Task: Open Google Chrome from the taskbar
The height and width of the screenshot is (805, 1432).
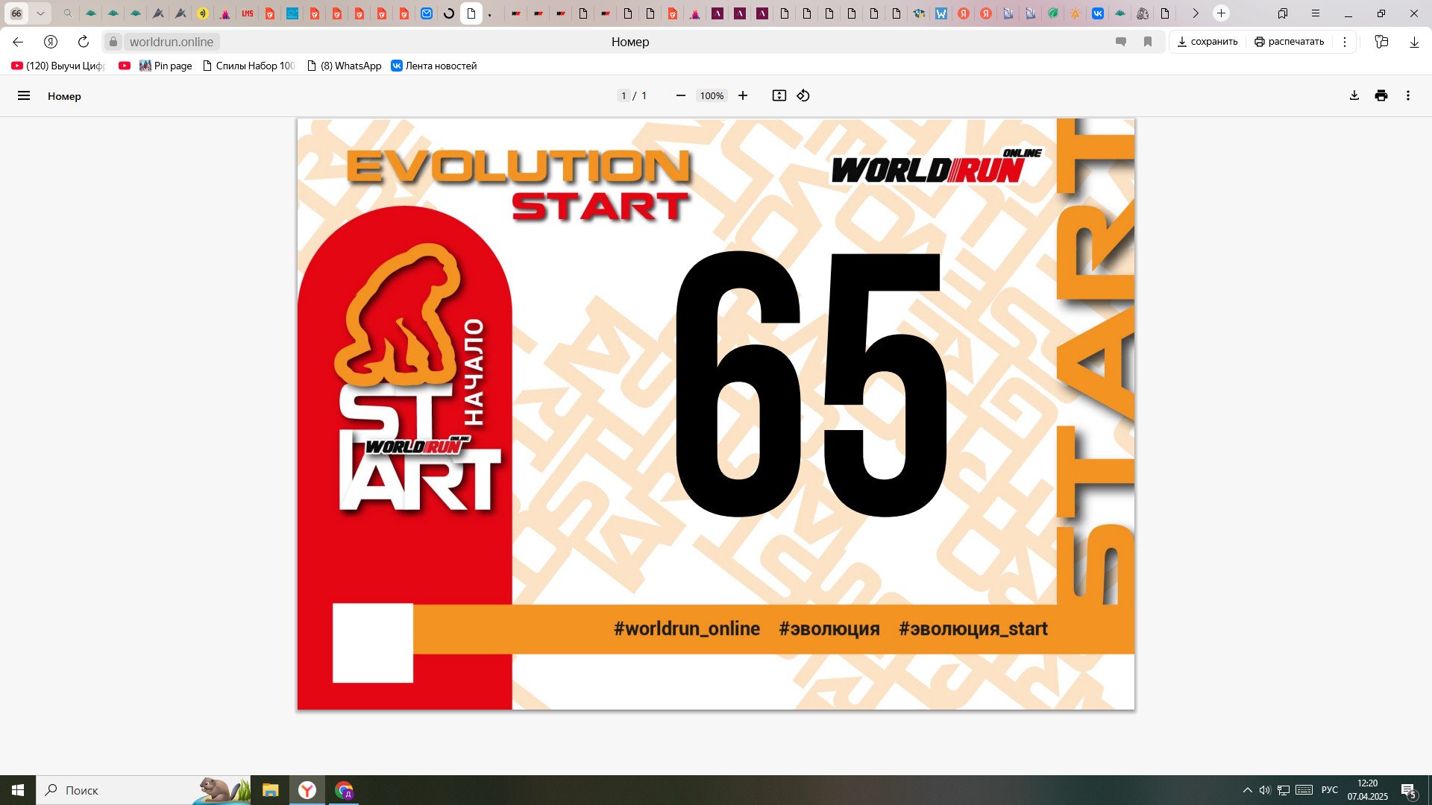Action: [x=344, y=790]
